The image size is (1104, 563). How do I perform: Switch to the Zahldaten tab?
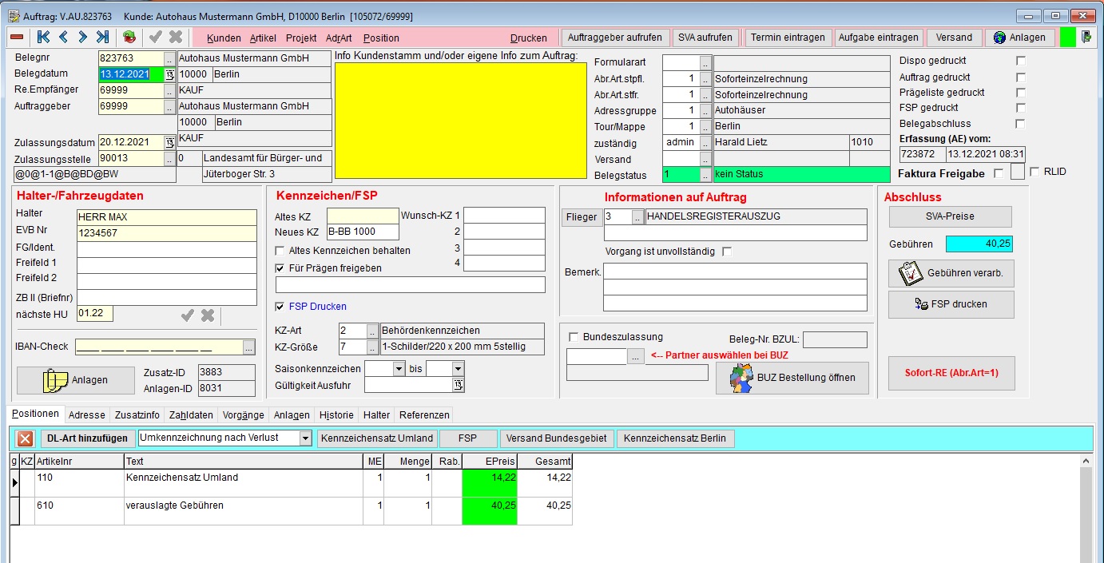tap(190, 415)
